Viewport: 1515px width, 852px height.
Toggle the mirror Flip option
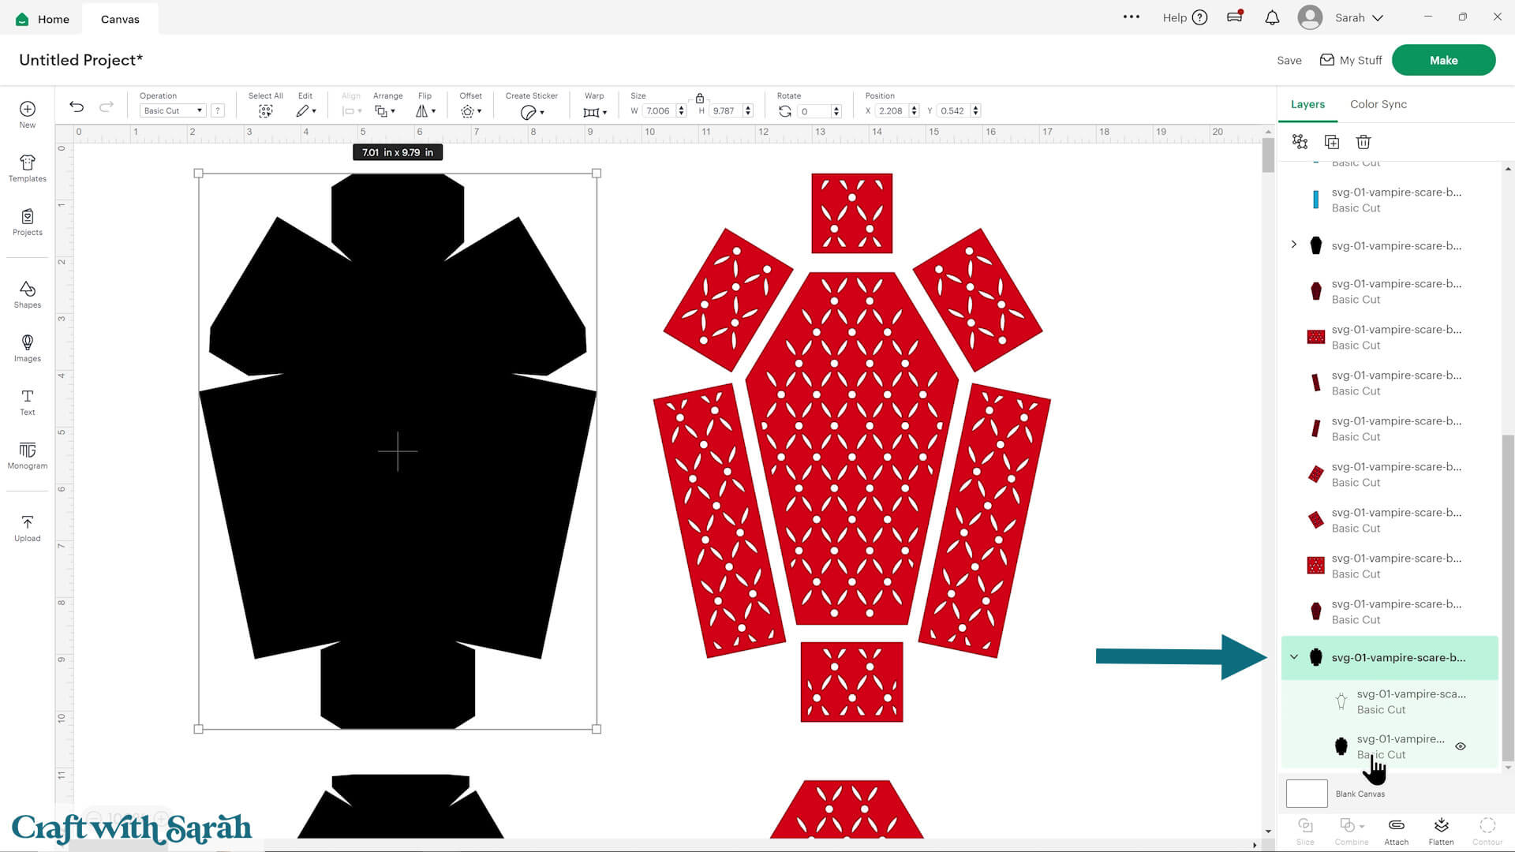(x=425, y=110)
